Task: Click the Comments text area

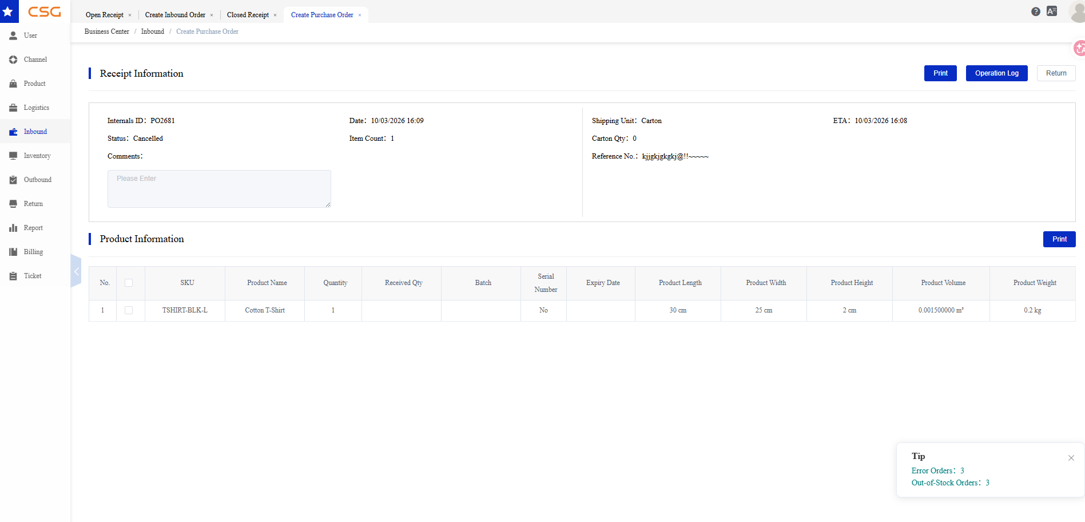Action: [219, 189]
